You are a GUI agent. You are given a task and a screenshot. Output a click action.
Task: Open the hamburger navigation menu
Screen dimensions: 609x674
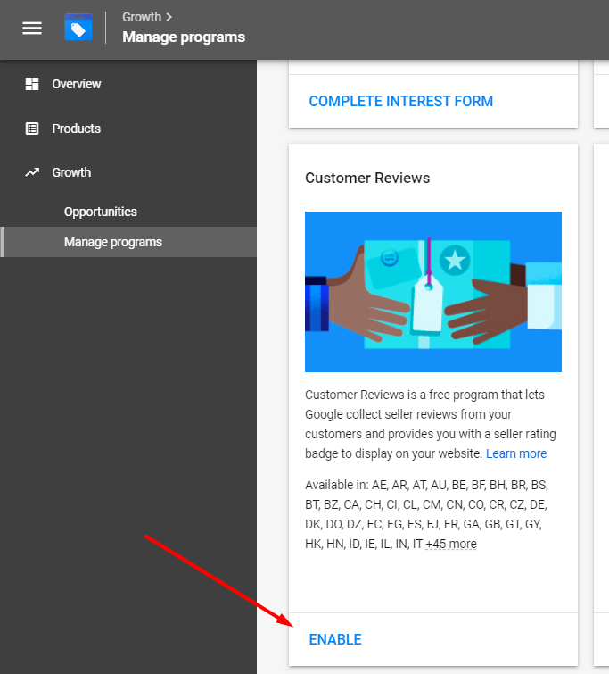[32, 29]
